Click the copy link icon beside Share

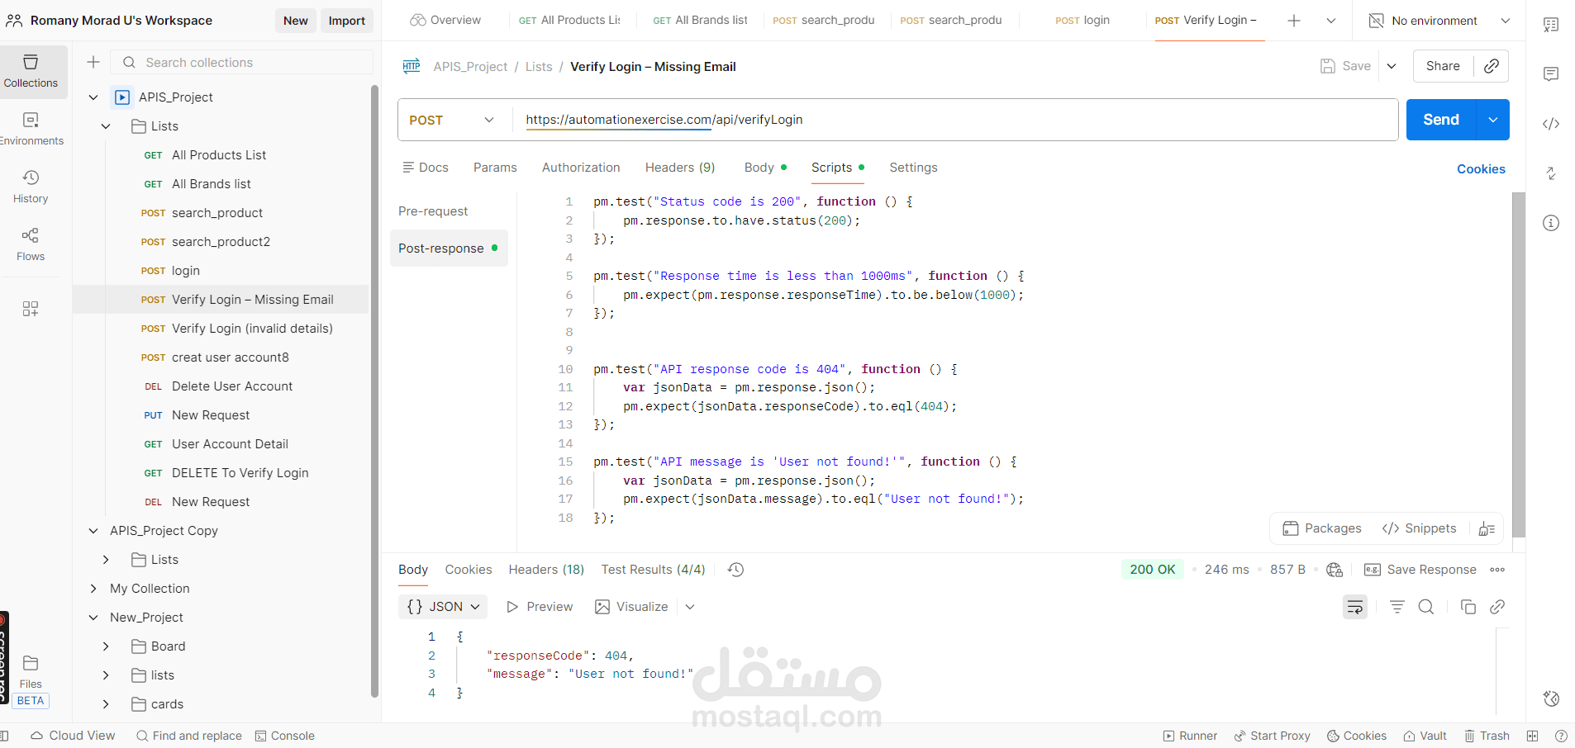click(x=1492, y=66)
